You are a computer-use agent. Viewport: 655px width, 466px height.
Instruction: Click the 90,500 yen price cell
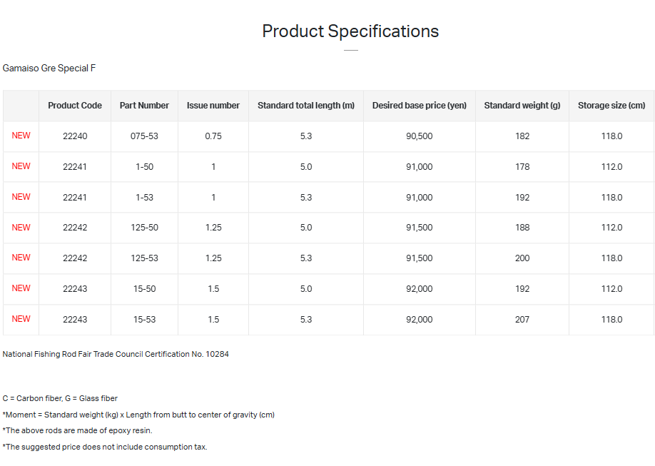pos(420,136)
